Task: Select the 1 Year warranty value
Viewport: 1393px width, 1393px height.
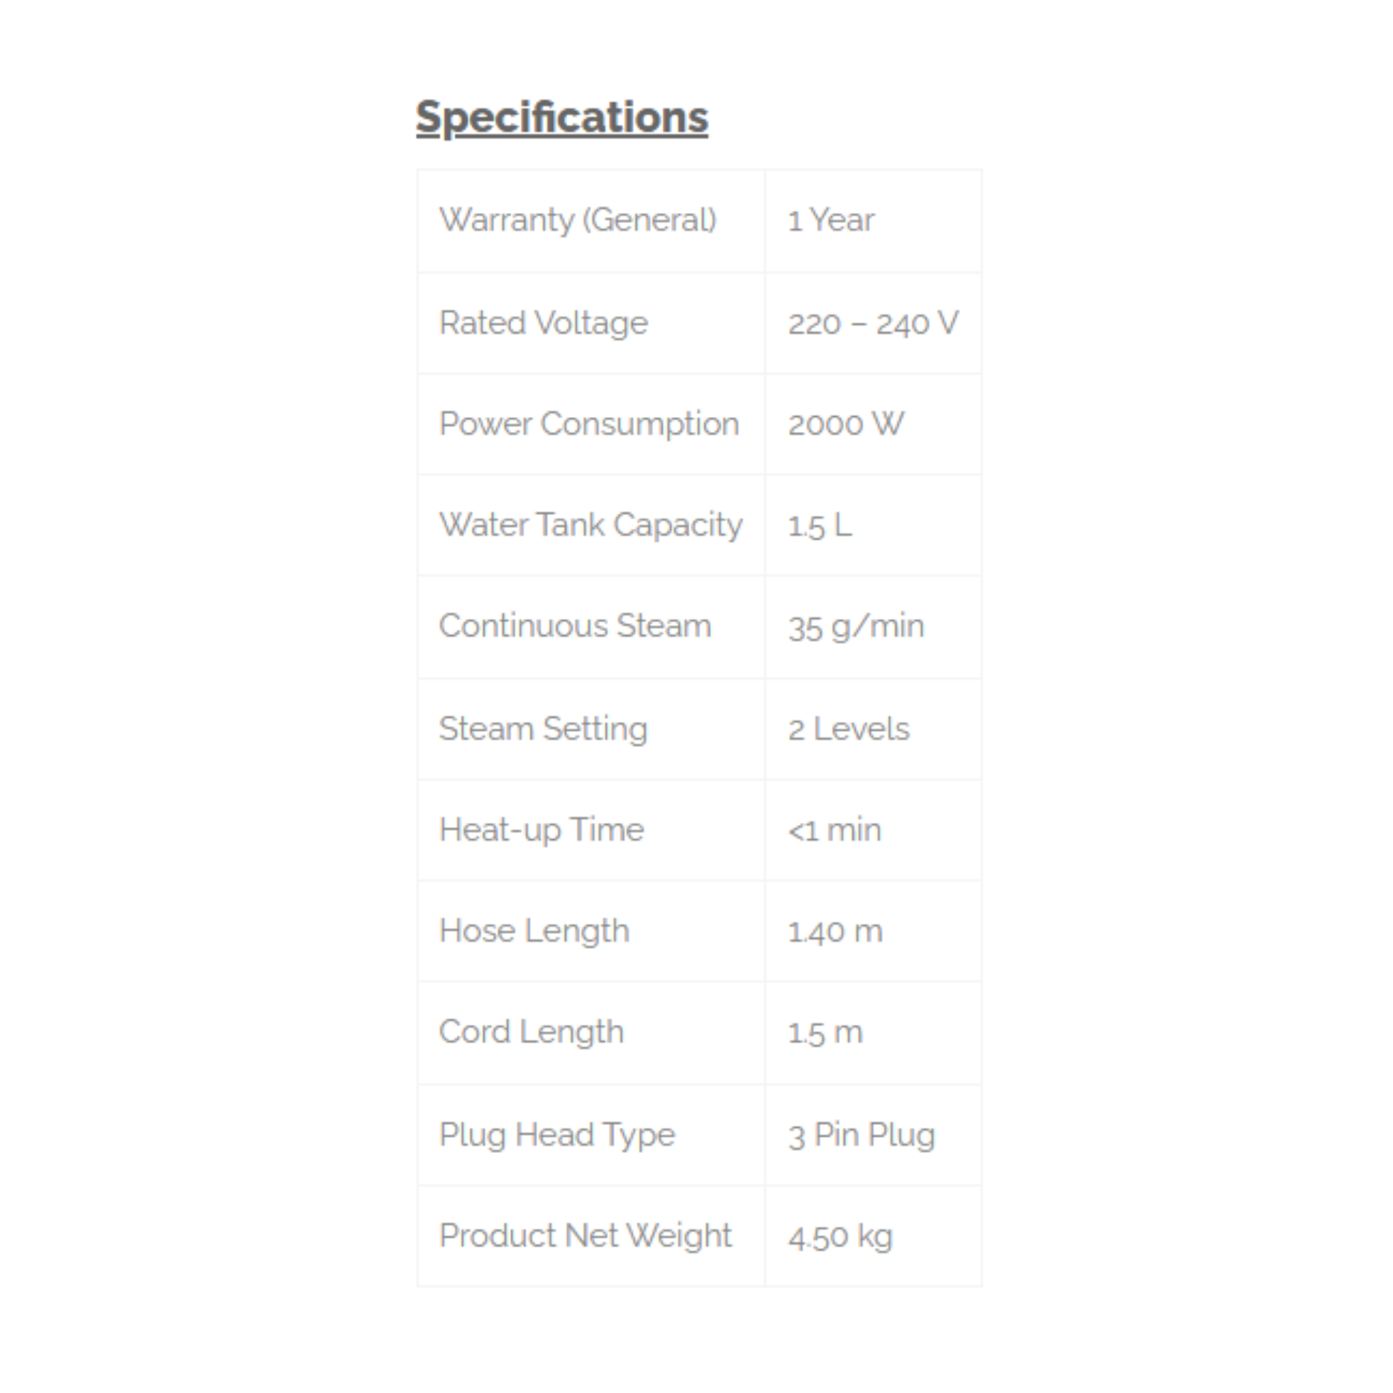Action: [x=830, y=220]
